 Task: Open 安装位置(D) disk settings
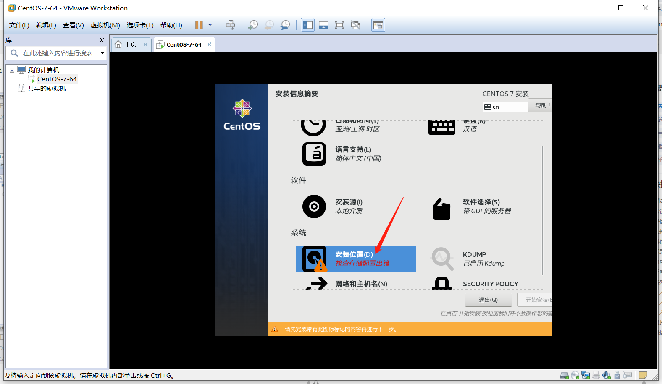click(356, 259)
